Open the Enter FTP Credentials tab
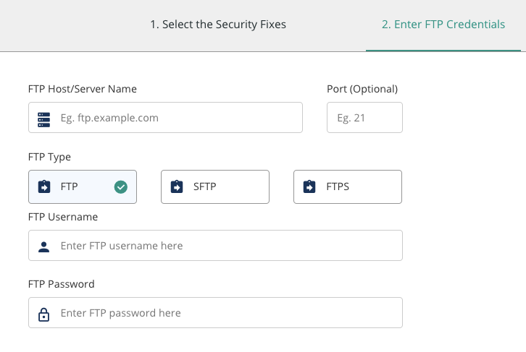Viewport: 526px width, 352px height. click(443, 25)
